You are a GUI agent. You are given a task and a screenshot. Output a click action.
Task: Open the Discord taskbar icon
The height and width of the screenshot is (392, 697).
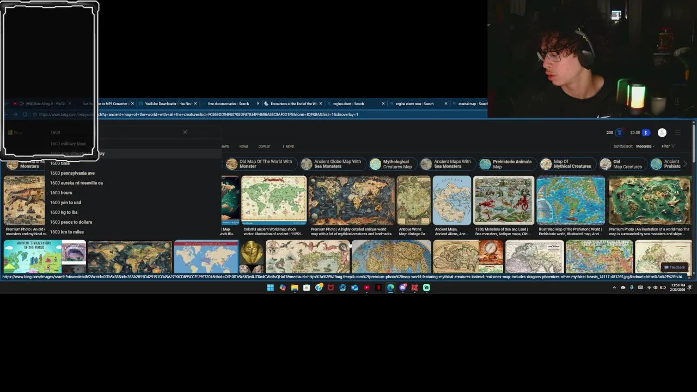pos(402,287)
